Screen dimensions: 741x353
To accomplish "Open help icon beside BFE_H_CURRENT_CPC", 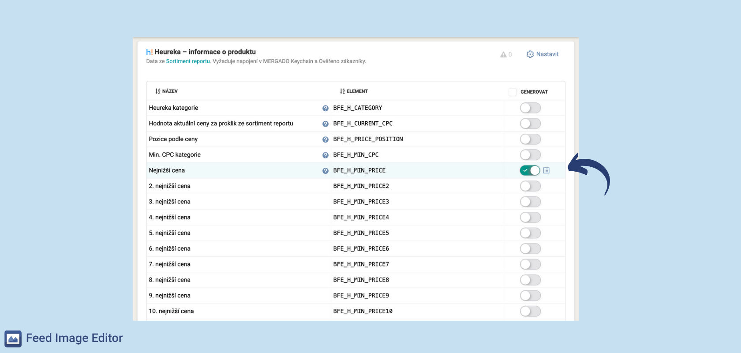I will click(x=326, y=124).
